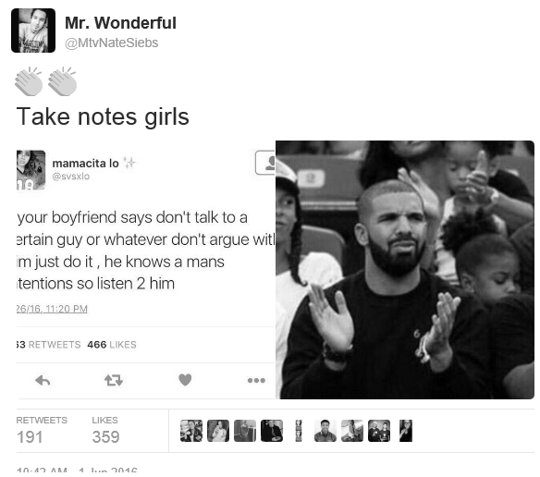Click the second clapping hands emoji
Screen dimensions: 540x477
tap(62, 81)
